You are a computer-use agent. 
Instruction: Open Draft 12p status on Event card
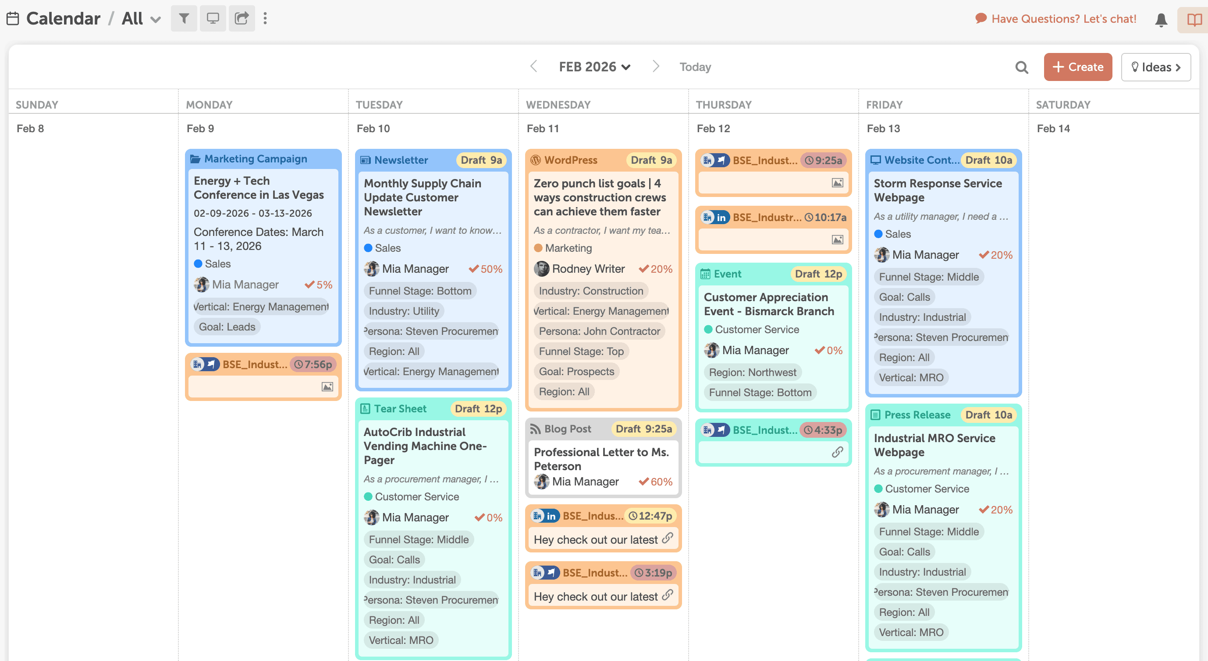coord(818,274)
